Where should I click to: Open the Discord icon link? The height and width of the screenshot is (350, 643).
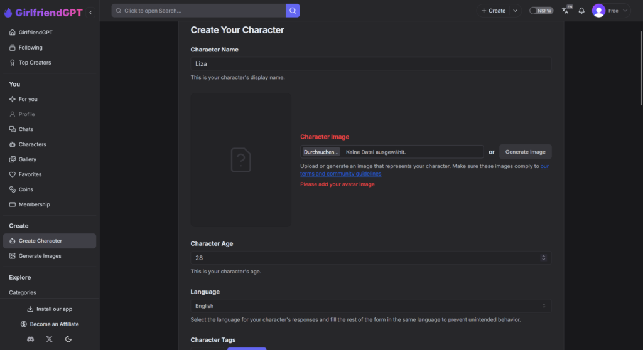tap(30, 339)
